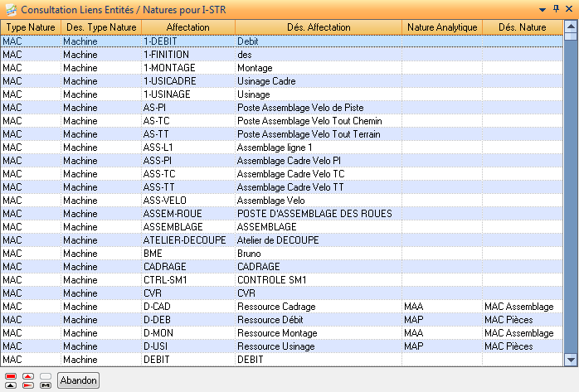Click the blank white icon button
This screenshot has height=392, width=579.
coord(46,376)
